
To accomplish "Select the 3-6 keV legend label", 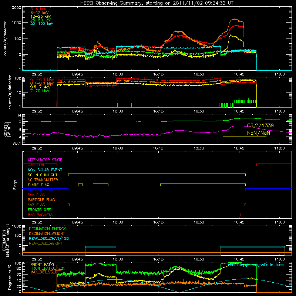I will point(38,9).
